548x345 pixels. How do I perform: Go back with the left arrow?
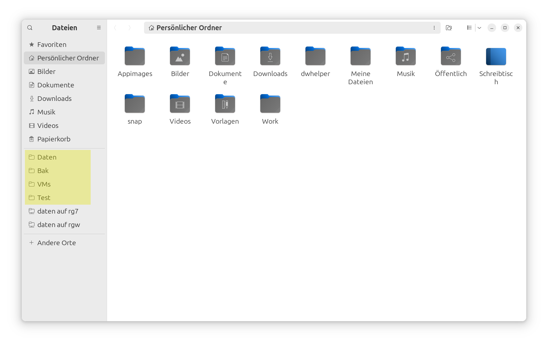tap(115, 28)
